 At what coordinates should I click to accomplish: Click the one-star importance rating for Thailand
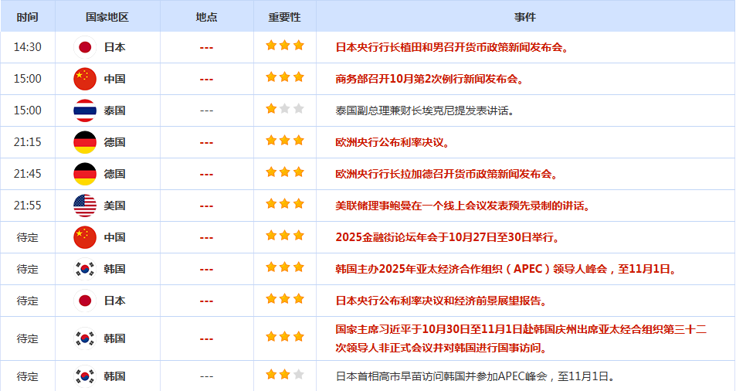[284, 109]
